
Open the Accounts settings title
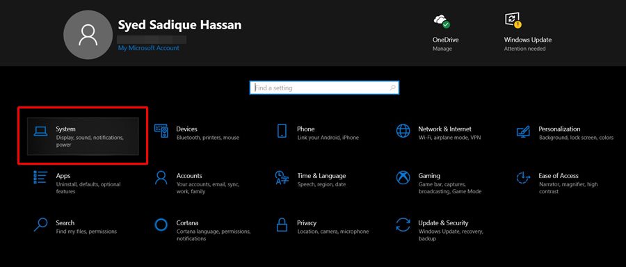click(x=189, y=176)
